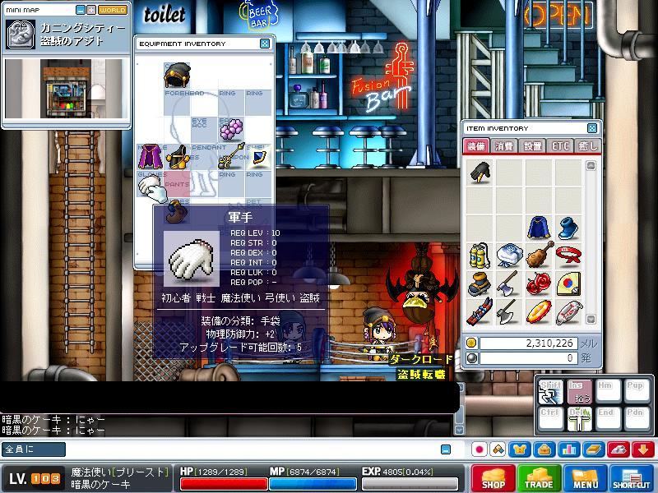Click the red dot button beside chat bar
658x493 pixels.
(x=480, y=449)
